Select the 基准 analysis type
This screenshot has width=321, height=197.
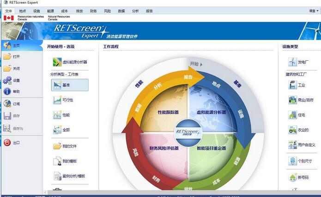pos(70,85)
